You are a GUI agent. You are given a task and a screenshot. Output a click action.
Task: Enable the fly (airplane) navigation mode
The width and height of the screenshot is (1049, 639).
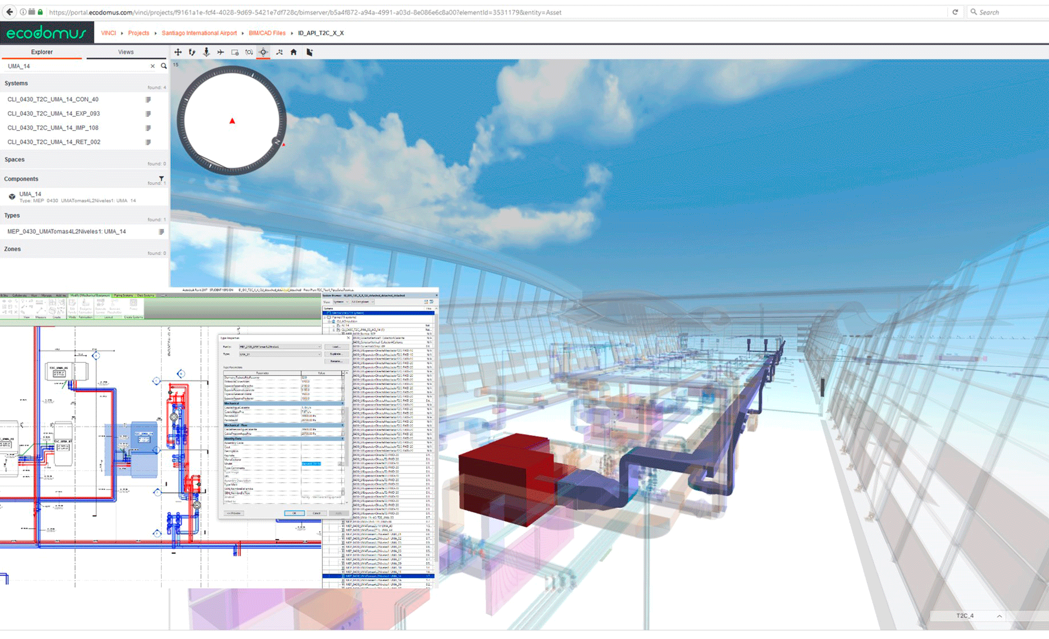221,52
